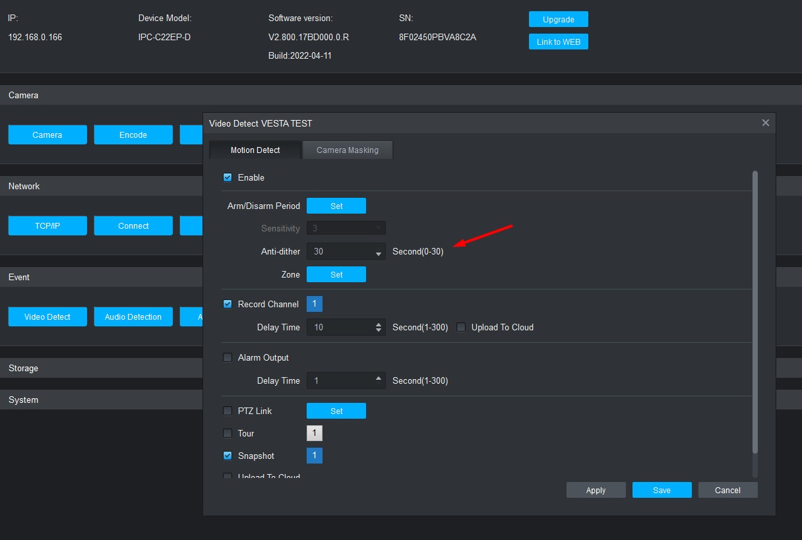The image size is (802, 540).
Task: Click the Upgrade button
Action: [x=558, y=20]
